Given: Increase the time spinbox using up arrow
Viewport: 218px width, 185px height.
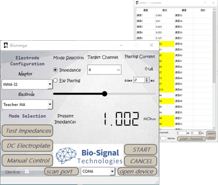Looking at the screenshot, I should [x=147, y=79].
